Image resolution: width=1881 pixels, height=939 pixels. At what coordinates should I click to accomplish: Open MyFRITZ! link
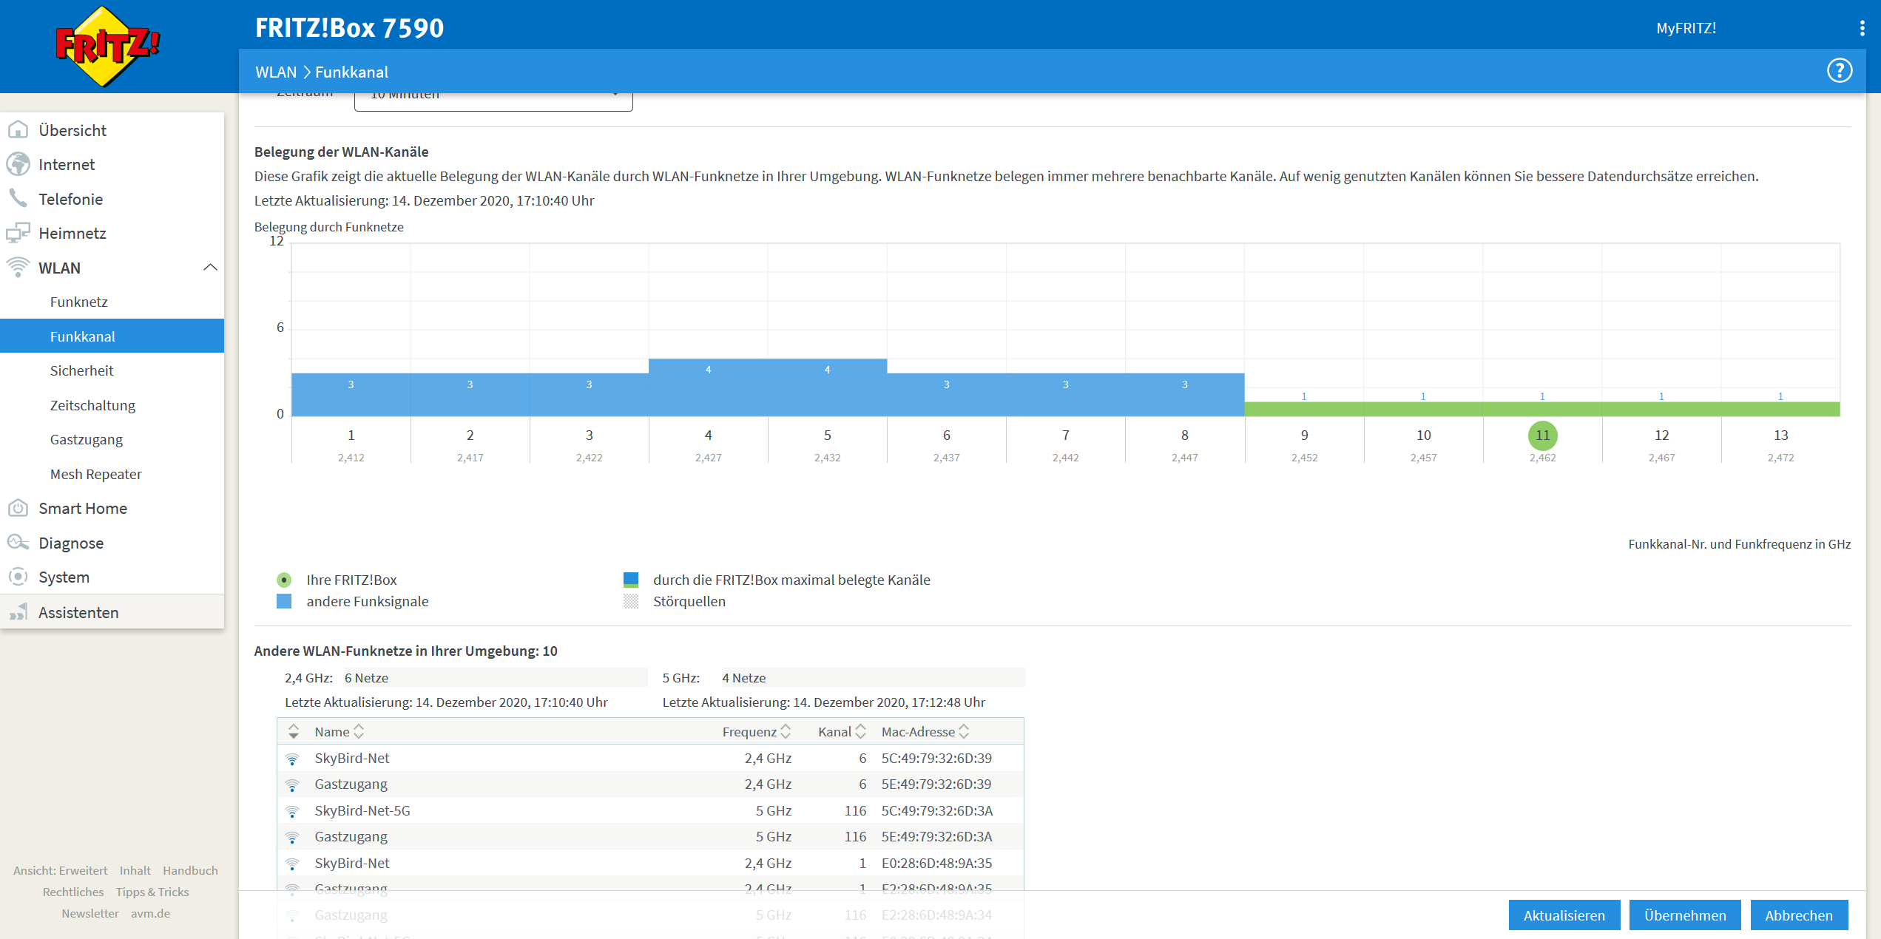click(1686, 28)
